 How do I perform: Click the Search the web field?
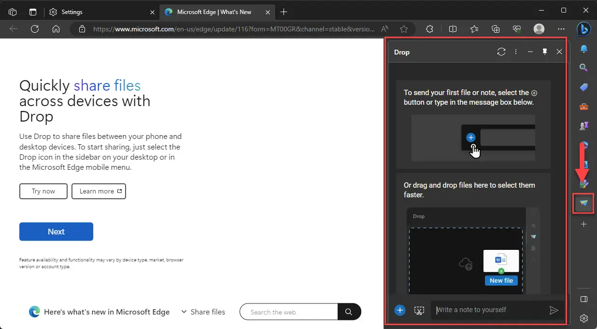[289, 312]
